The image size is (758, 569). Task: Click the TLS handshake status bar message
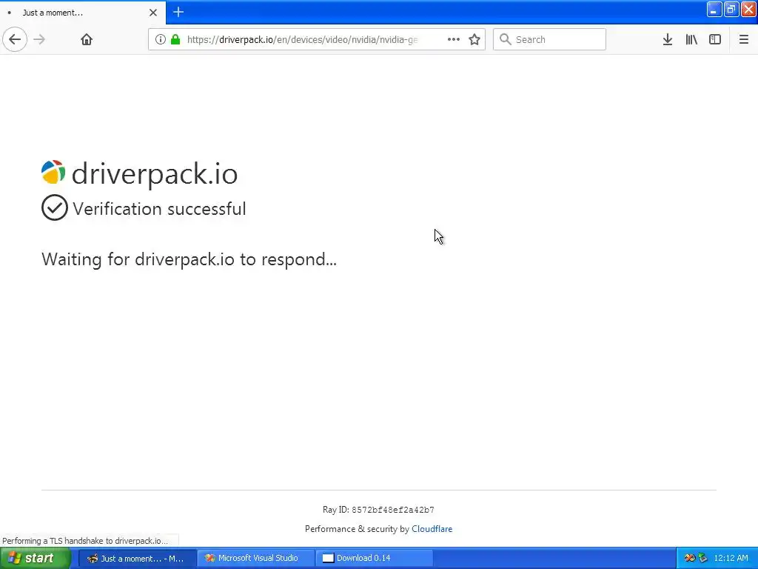[x=85, y=540]
